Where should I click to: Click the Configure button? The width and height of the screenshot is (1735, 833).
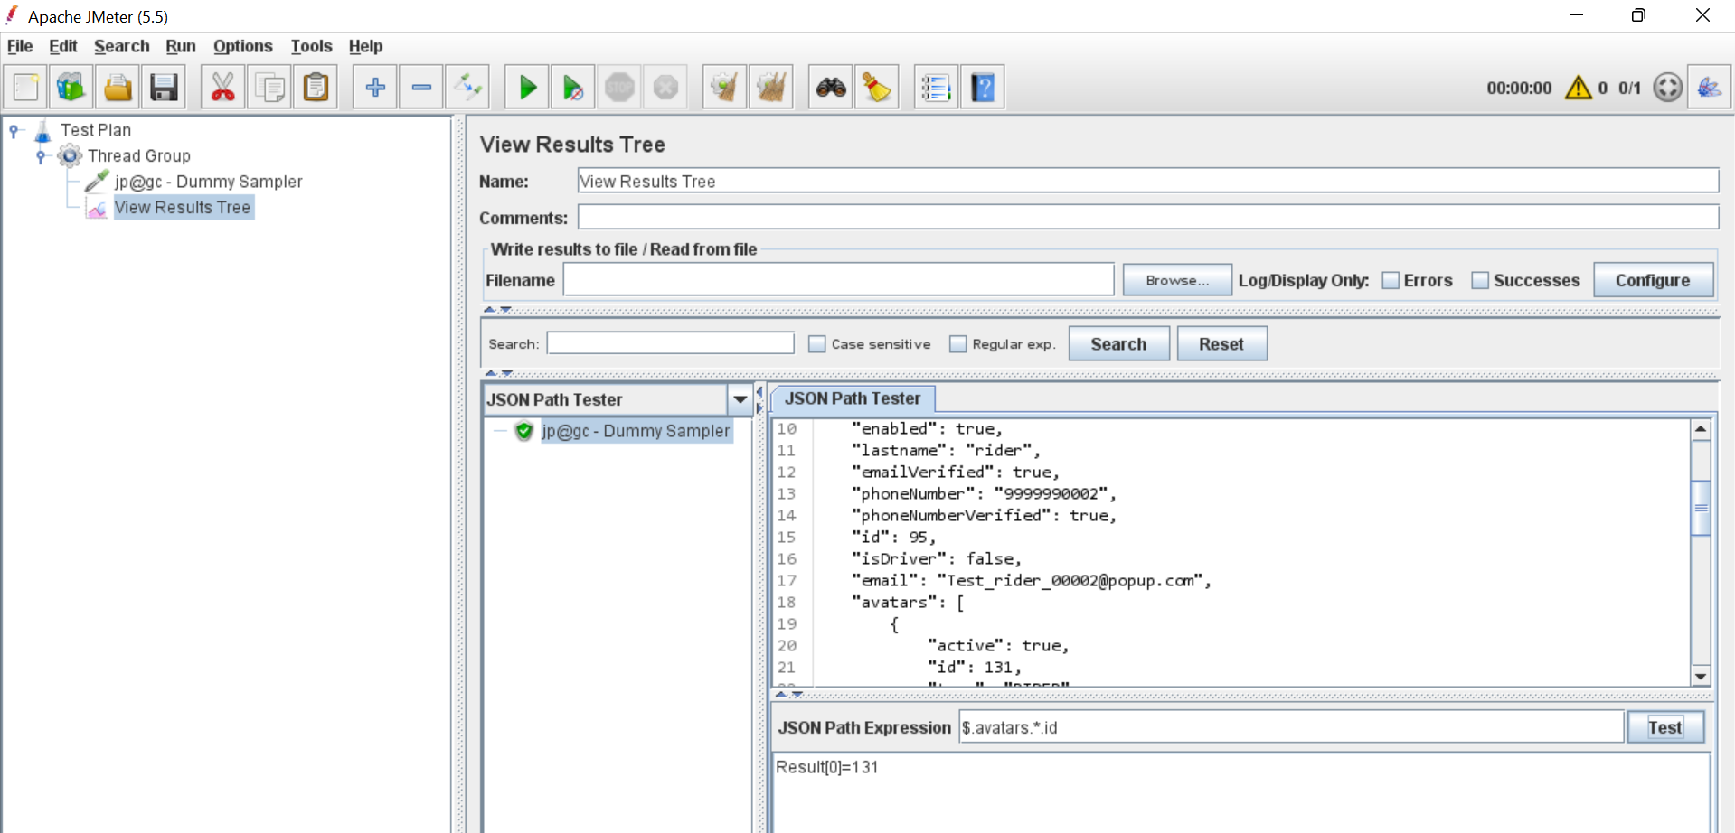[1652, 281]
